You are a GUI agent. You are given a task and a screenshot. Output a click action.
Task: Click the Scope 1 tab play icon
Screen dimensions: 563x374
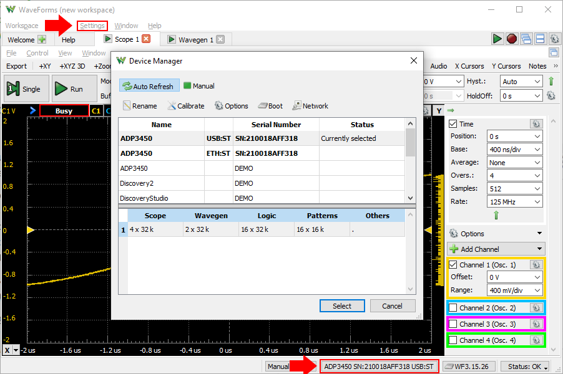click(x=107, y=39)
